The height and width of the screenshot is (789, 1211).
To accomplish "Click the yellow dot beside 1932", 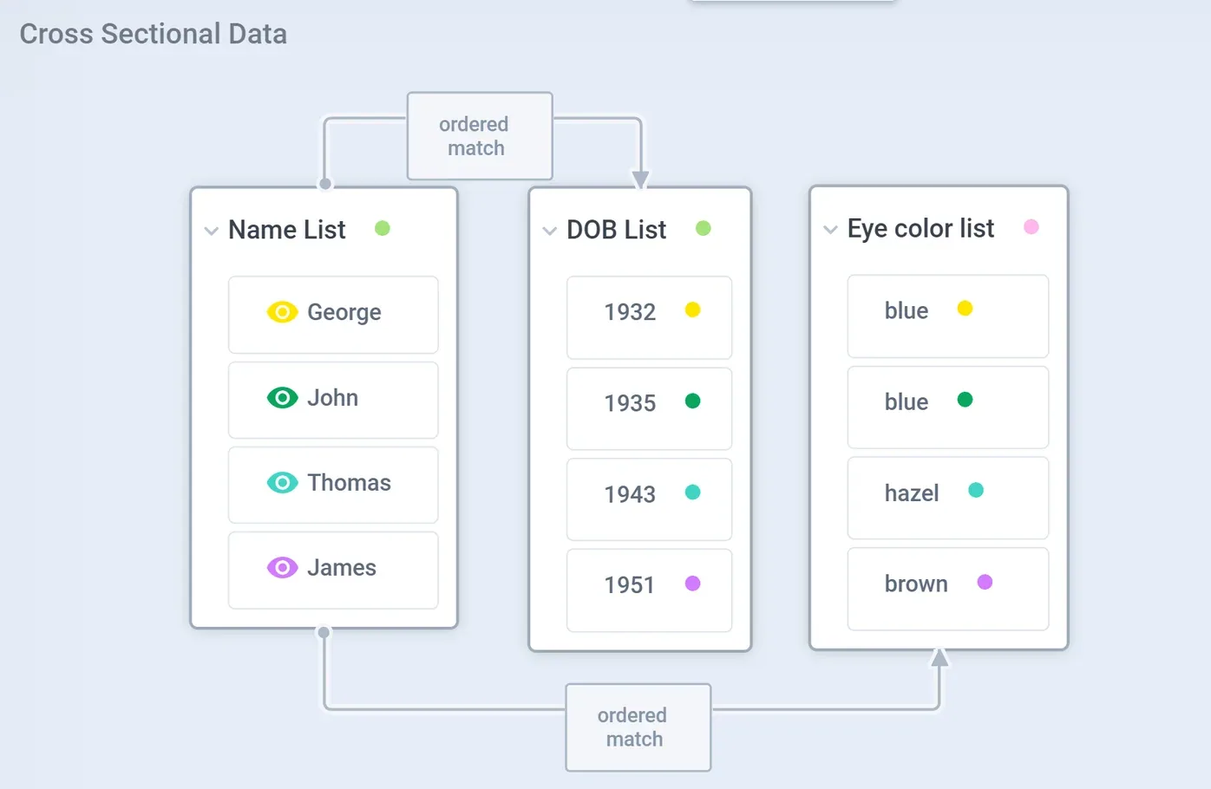I will pos(693,310).
